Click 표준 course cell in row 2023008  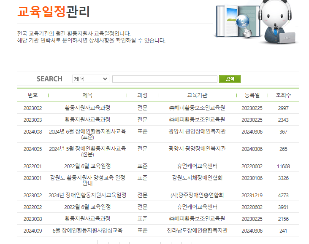142,219
